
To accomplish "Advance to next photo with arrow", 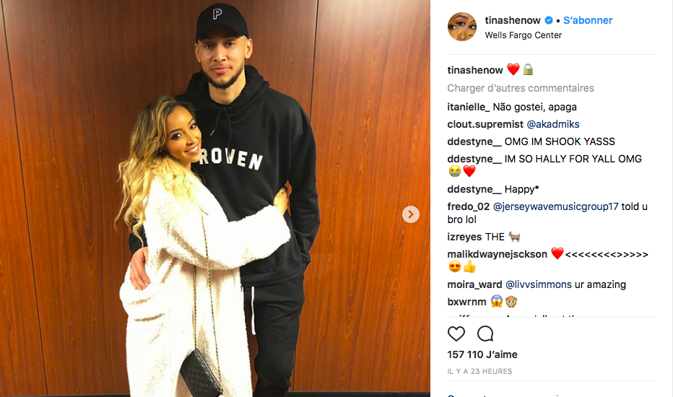I will pyautogui.click(x=411, y=214).
